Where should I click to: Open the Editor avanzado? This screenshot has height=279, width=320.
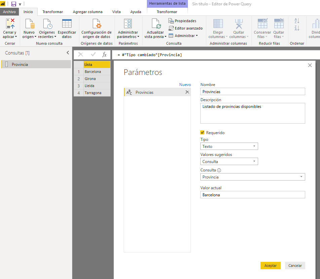(x=186, y=28)
